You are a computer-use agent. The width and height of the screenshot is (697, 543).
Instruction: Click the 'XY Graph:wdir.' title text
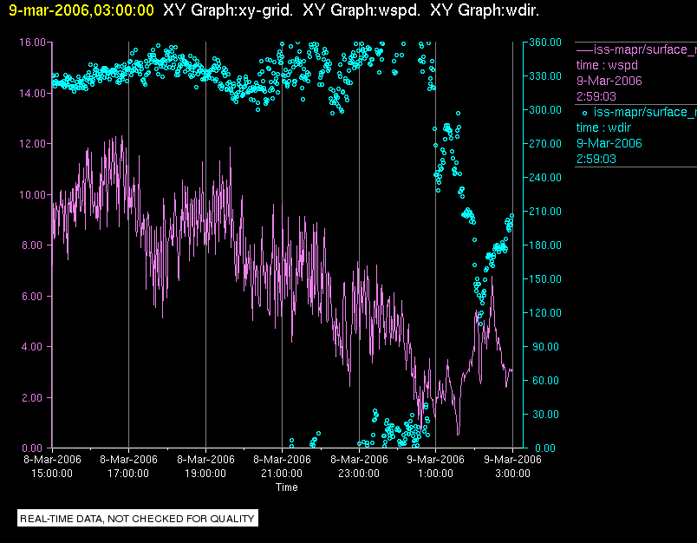485,10
